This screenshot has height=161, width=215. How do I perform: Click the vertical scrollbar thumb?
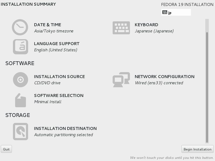207,88
